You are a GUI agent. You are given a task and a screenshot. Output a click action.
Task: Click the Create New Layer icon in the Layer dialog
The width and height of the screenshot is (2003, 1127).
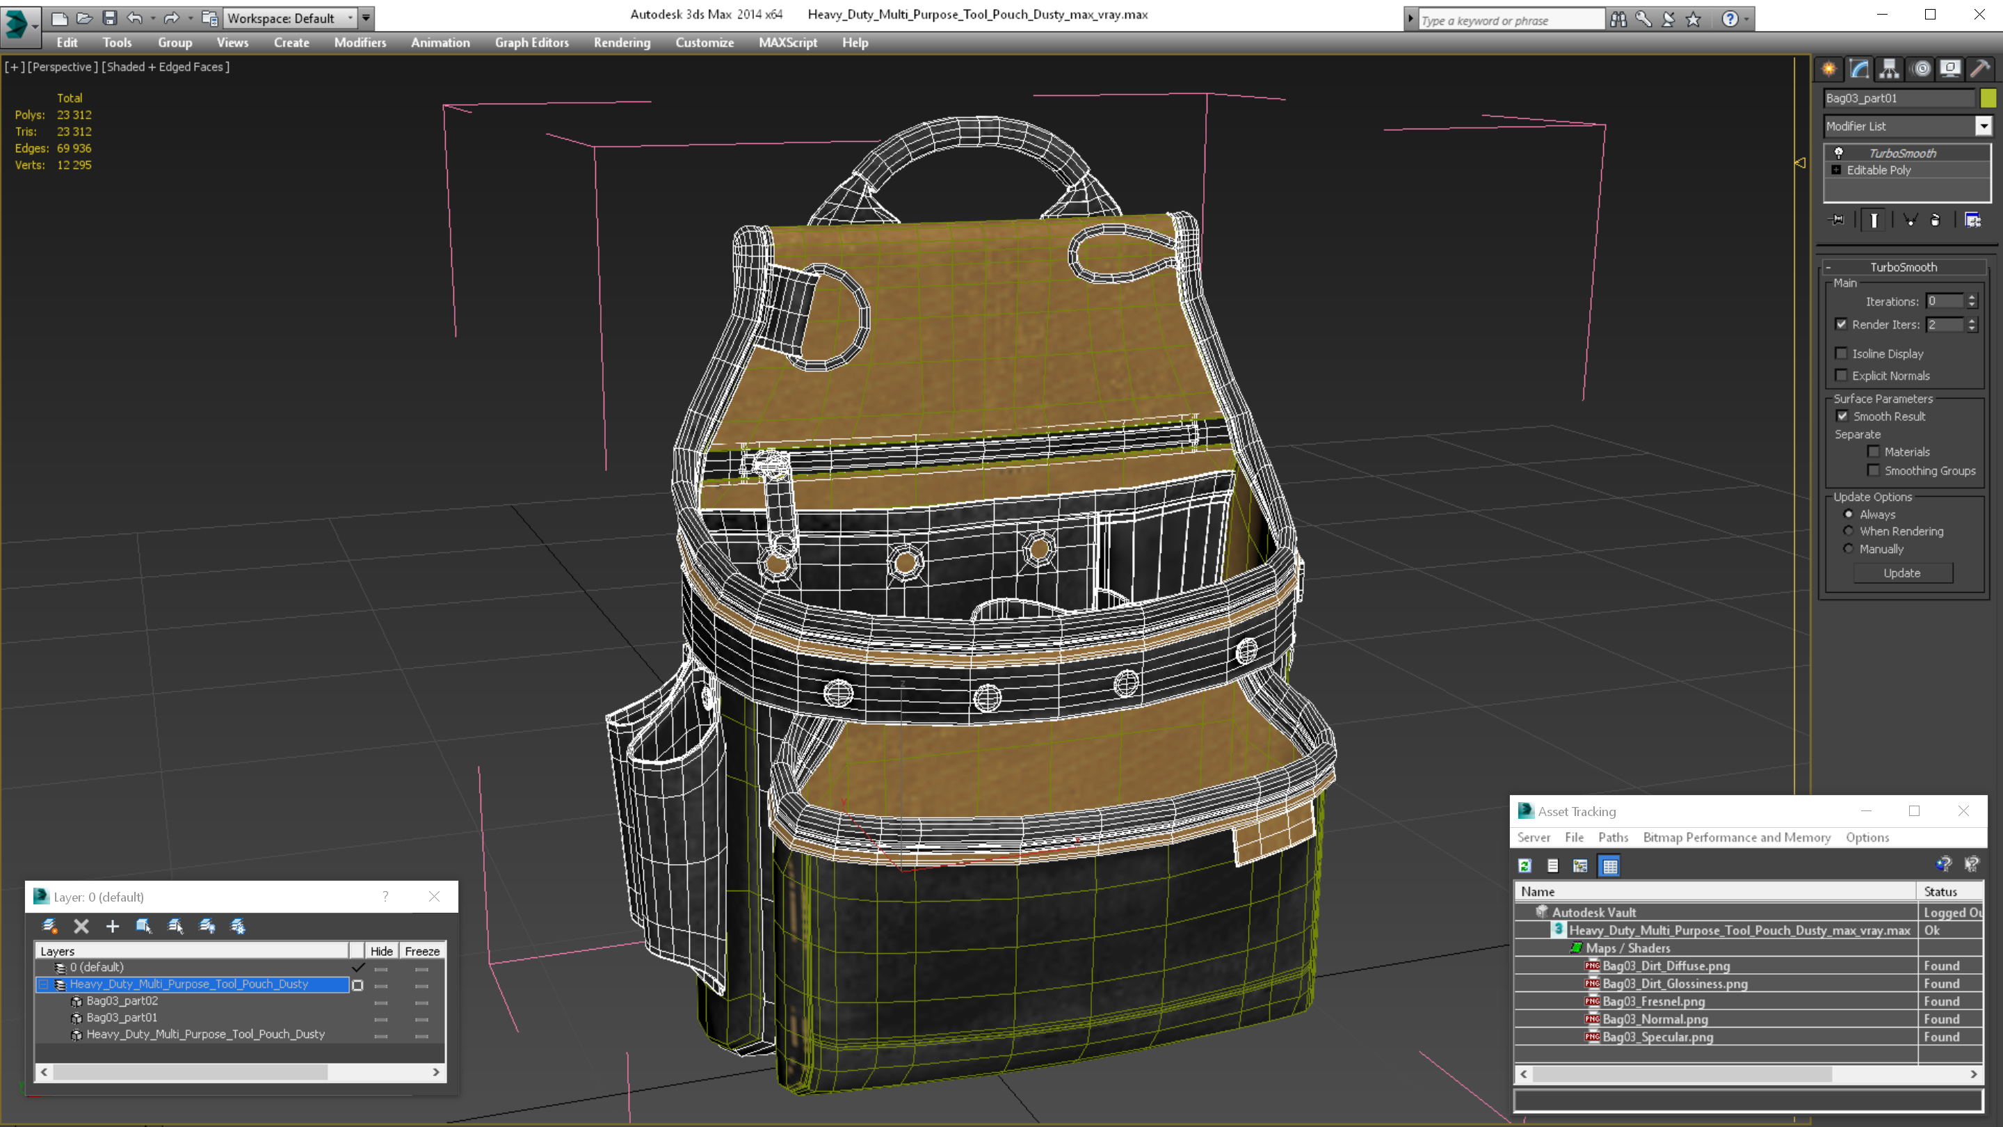tap(50, 925)
